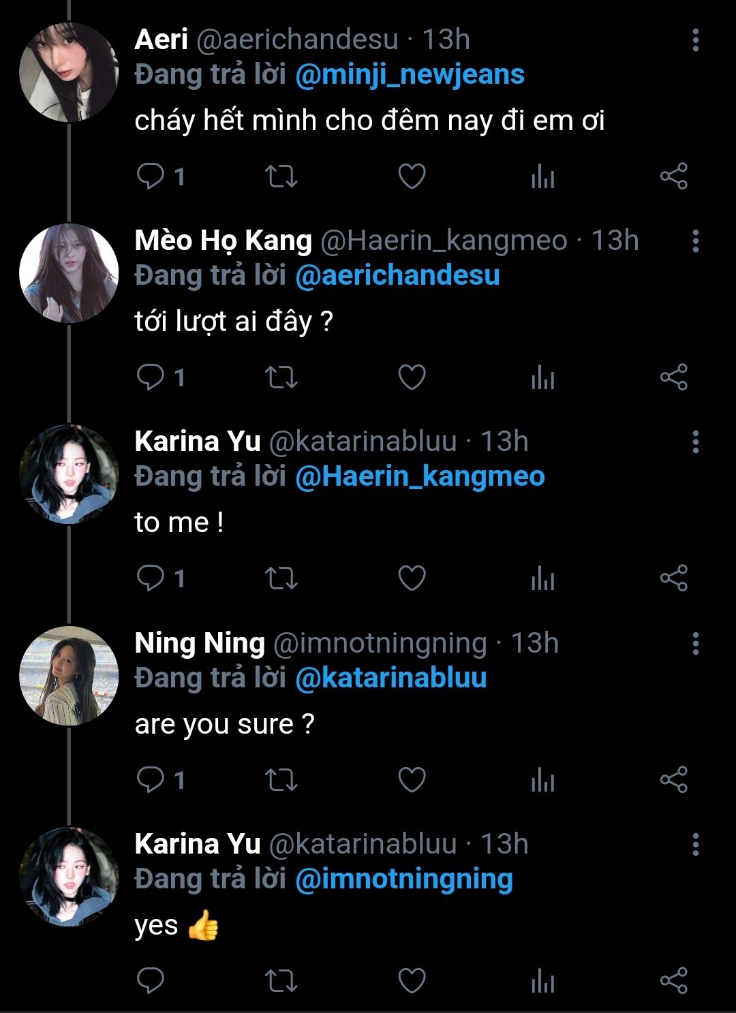Share Karina Yu's "to me !" tweet
Viewport: 736px width, 1013px height.
[x=673, y=578]
